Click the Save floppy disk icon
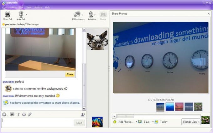 tap(140, 122)
